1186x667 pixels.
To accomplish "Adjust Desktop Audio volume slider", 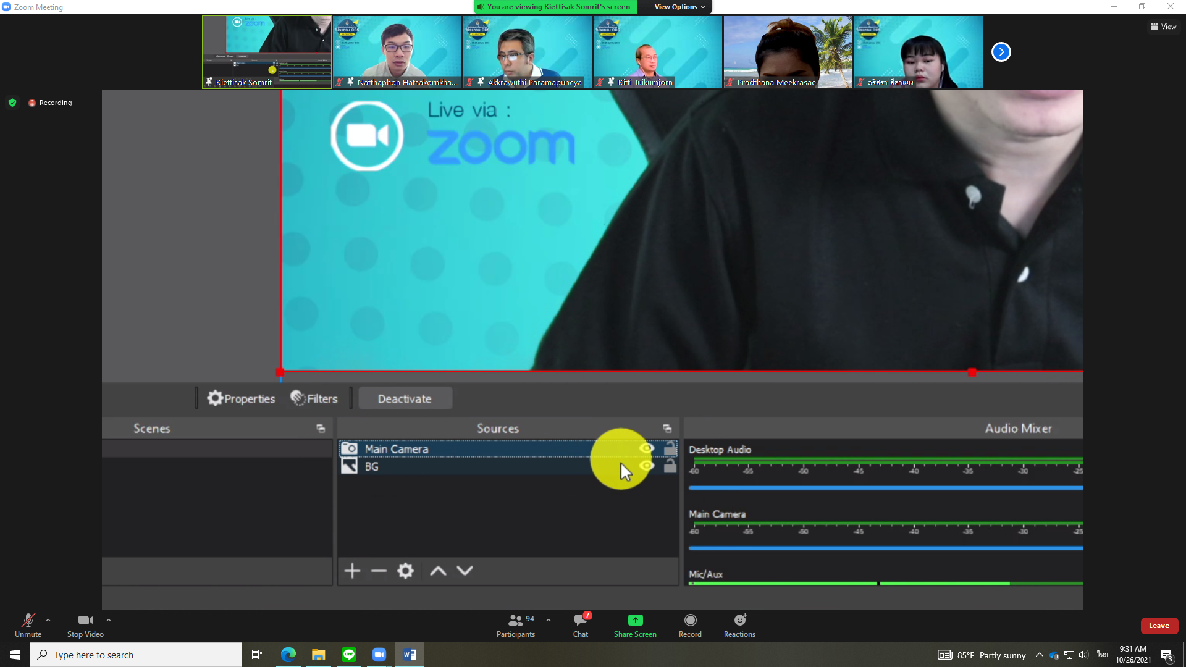I will click(886, 488).
